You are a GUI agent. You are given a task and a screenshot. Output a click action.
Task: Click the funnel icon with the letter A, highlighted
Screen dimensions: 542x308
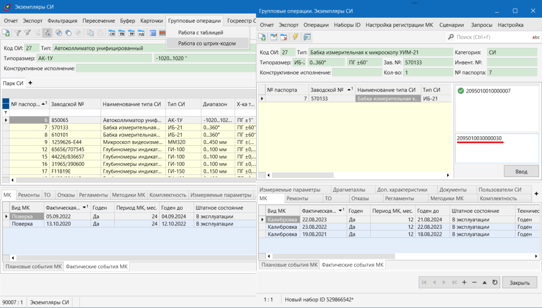(x=47, y=33)
